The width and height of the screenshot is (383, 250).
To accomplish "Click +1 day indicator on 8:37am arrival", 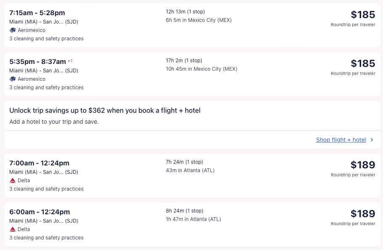I will (x=70, y=61).
